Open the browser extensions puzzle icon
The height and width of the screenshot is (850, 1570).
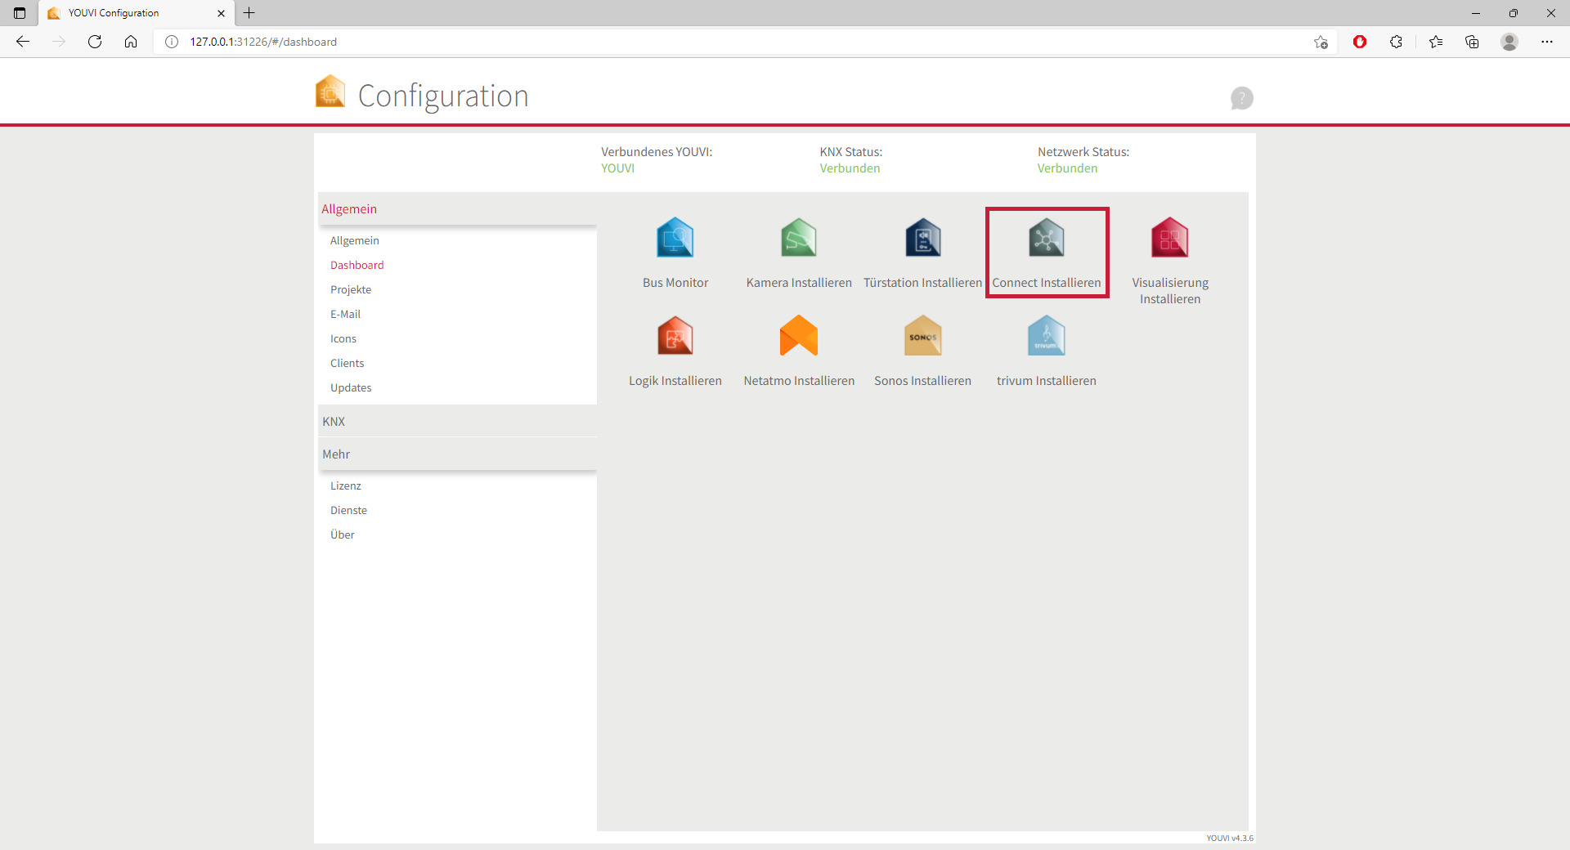[x=1396, y=42]
